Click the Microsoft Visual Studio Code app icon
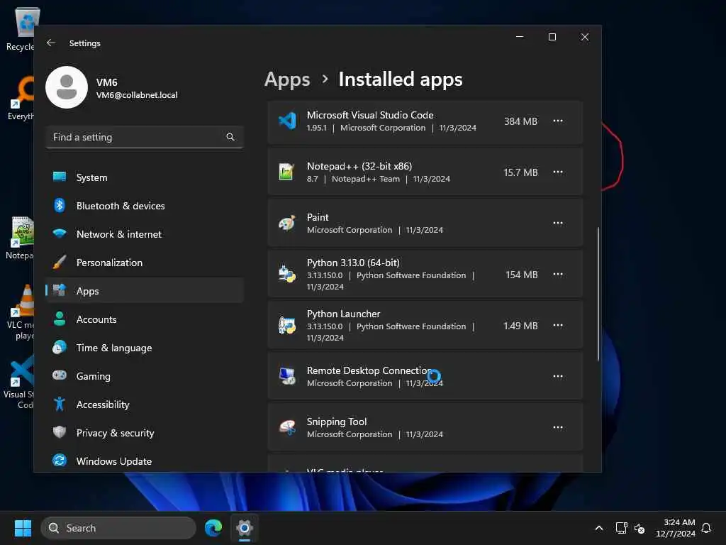The height and width of the screenshot is (545, 726). [x=287, y=121]
